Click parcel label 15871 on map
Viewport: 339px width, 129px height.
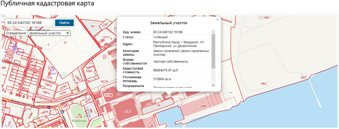pos(41,120)
